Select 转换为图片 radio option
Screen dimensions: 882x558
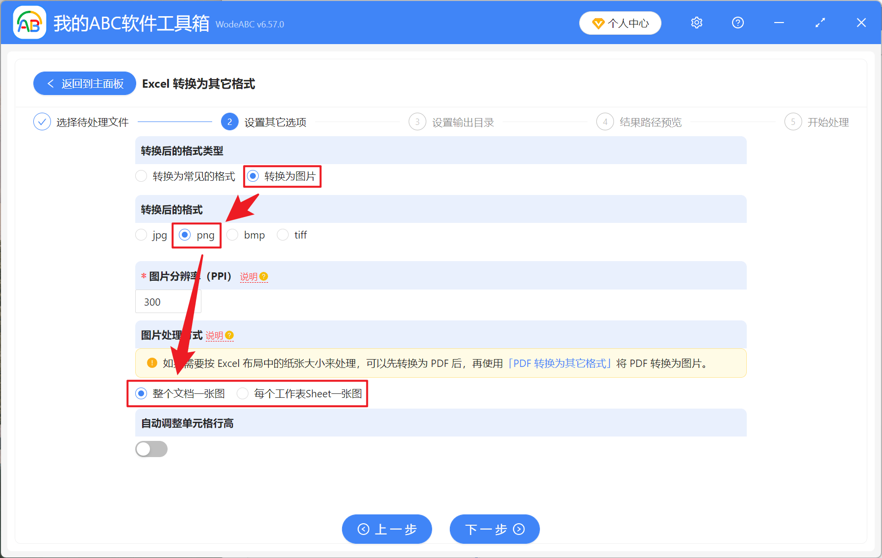pyautogui.click(x=282, y=176)
